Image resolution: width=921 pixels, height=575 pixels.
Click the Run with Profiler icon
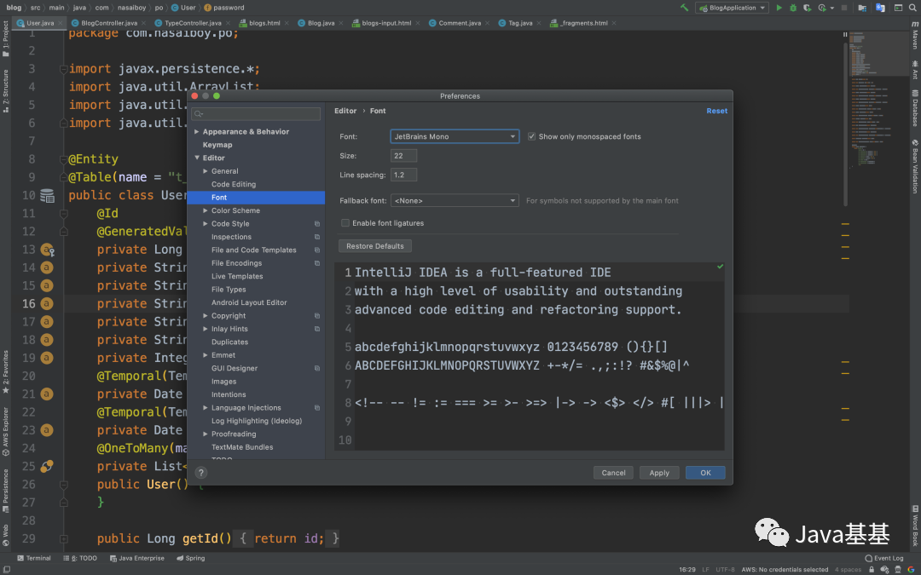pyautogui.click(x=822, y=8)
